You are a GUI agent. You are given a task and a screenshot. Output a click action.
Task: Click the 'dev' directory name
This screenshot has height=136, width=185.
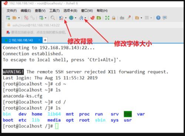(23, 114)
